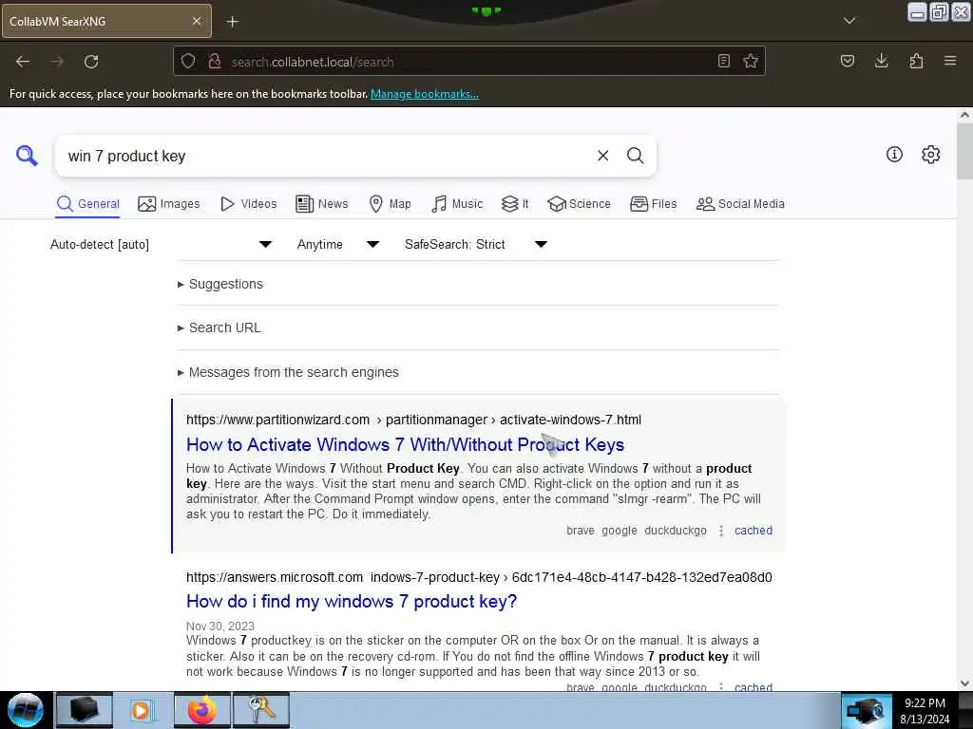This screenshot has height=729, width=973.
Task: Click the forward navigation arrow
Action: point(57,62)
